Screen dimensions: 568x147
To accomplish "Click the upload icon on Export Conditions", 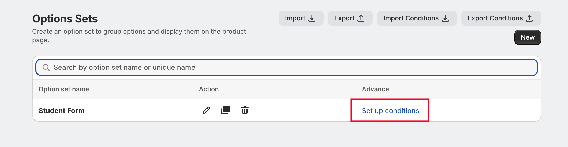I will 529,18.
